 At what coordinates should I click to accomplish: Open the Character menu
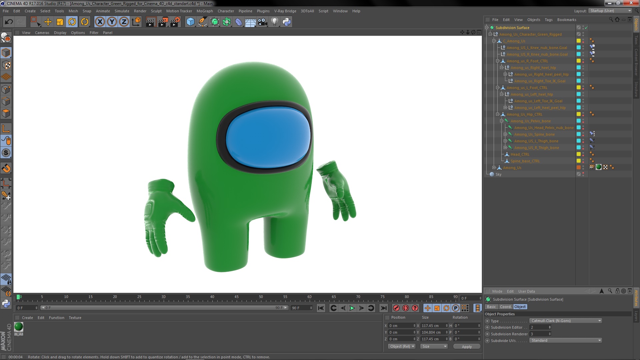[226, 11]
